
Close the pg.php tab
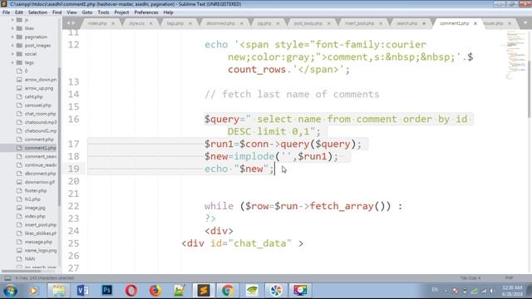pos(278,23)
